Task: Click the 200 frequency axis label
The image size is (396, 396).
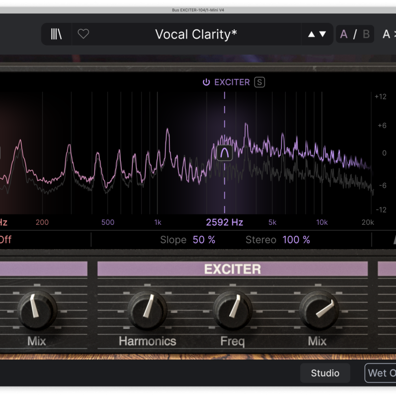Action: tap(42, 222)
